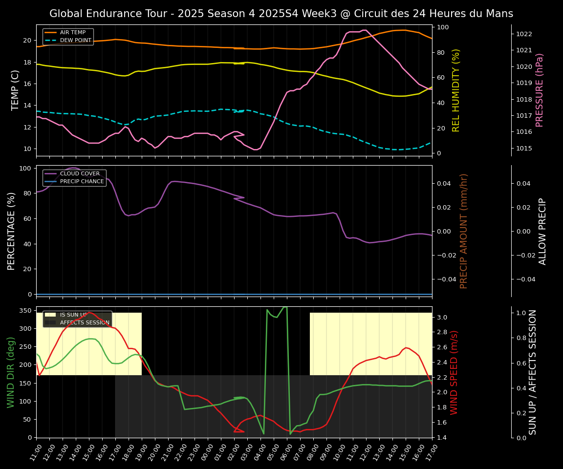Image resolution: width=563 pixels, height=469 pixels.
Task: Click the blue PRECIP CHANCE legend marker
Action: tap(51, 182)
